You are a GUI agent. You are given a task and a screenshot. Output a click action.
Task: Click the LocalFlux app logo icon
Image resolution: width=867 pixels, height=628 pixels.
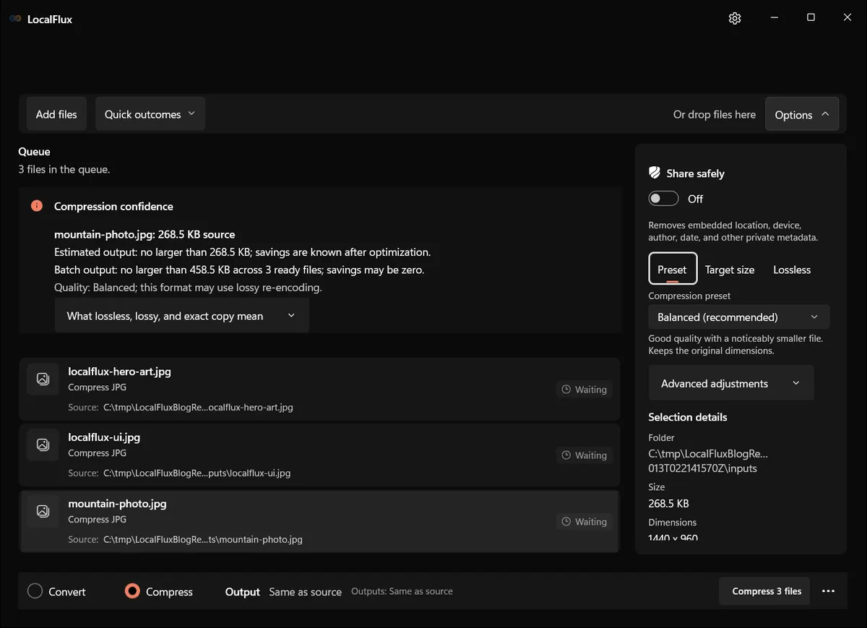15,19
